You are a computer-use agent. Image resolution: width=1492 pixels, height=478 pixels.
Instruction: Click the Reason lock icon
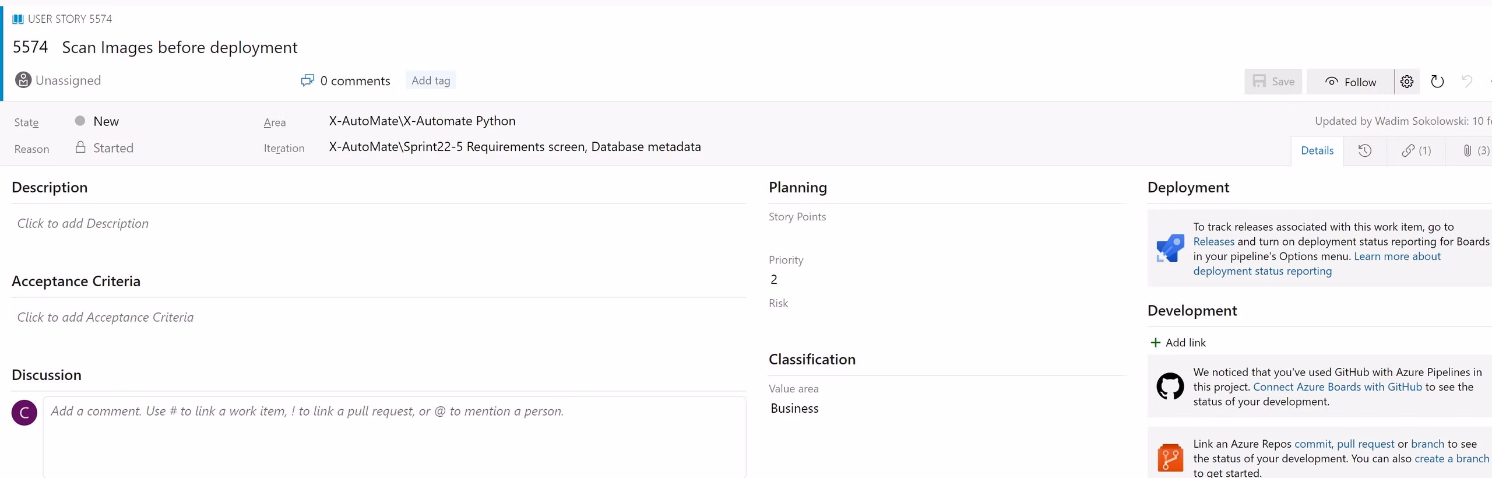(80, 147)
